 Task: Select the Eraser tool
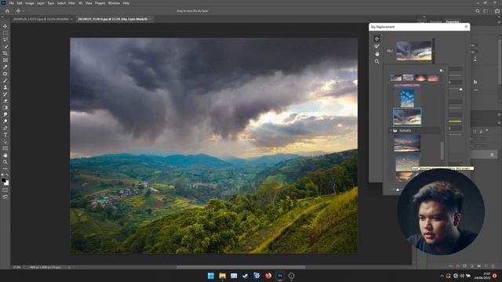pyautogui.click(x=5, y=101)
